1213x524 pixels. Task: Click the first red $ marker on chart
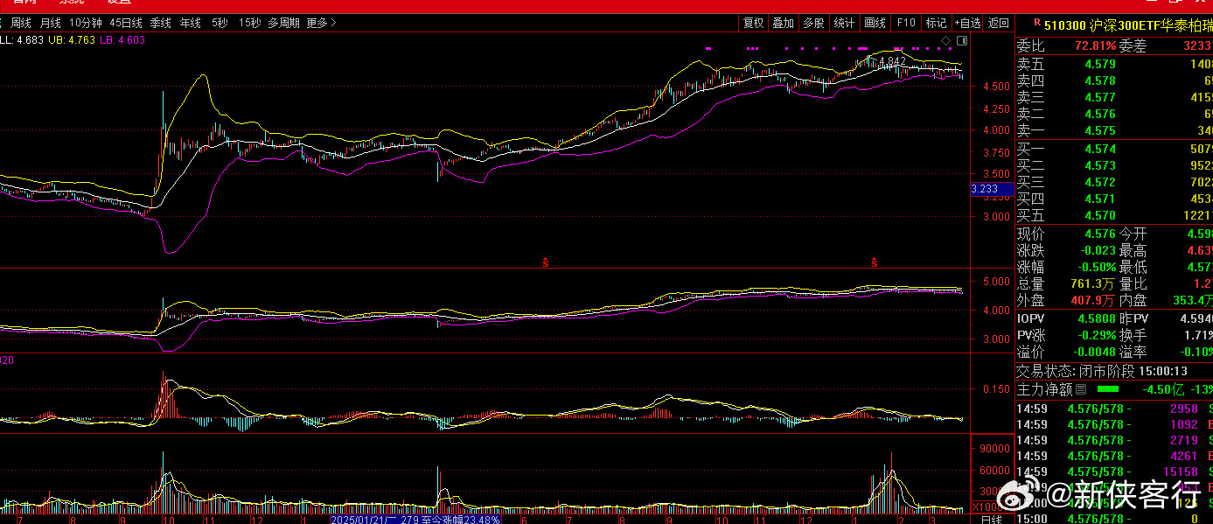coord(546,262)
